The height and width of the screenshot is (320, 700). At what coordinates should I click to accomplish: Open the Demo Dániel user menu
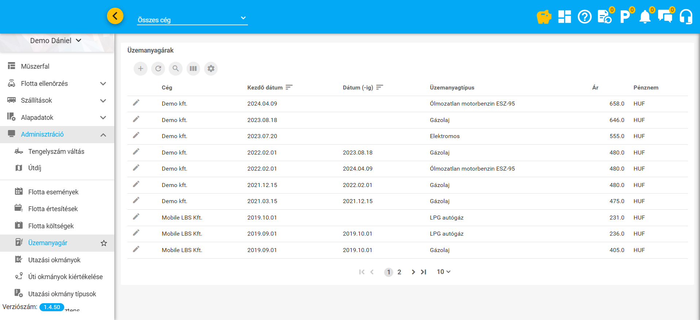[x=56, y=41]
